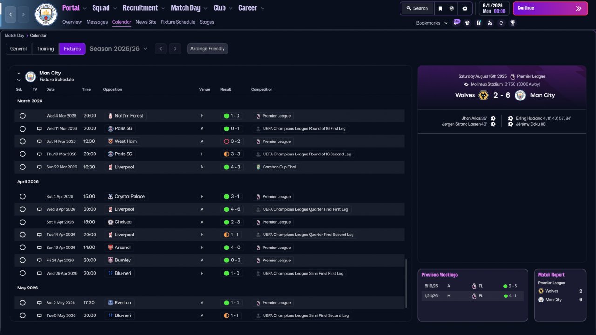
Task: Open the News Site sub-tab
Action: pyautogui.click(x=146, y=22)
